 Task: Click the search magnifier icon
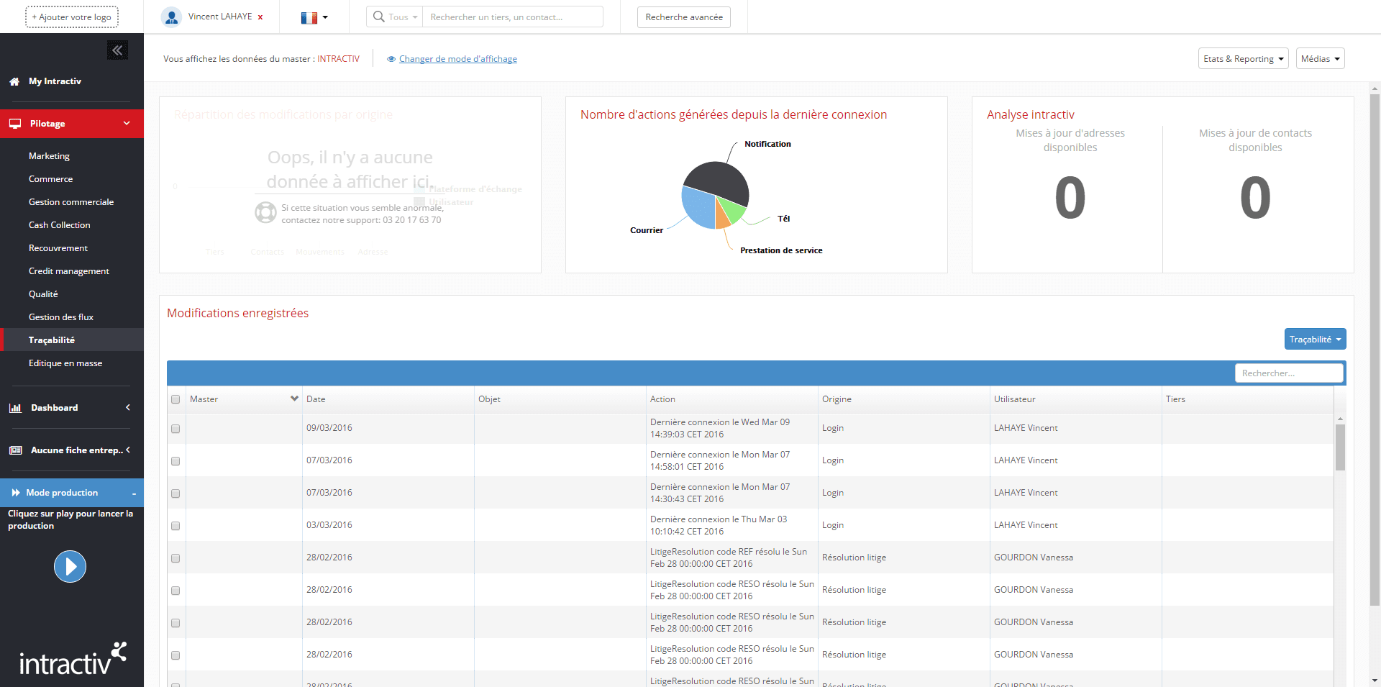click(x=378, y=17)
